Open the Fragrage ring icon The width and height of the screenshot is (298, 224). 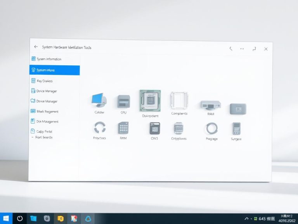[212, 128]
